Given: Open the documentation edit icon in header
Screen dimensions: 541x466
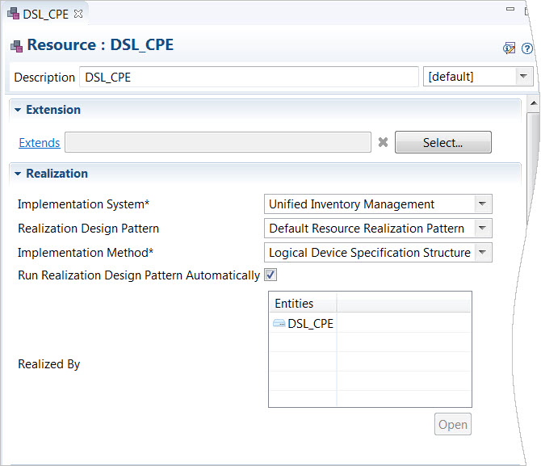Looking at the screenshot, I should [510, 48].
